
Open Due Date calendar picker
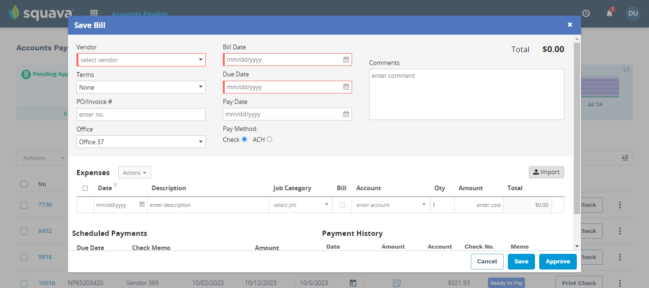point(346,87)
